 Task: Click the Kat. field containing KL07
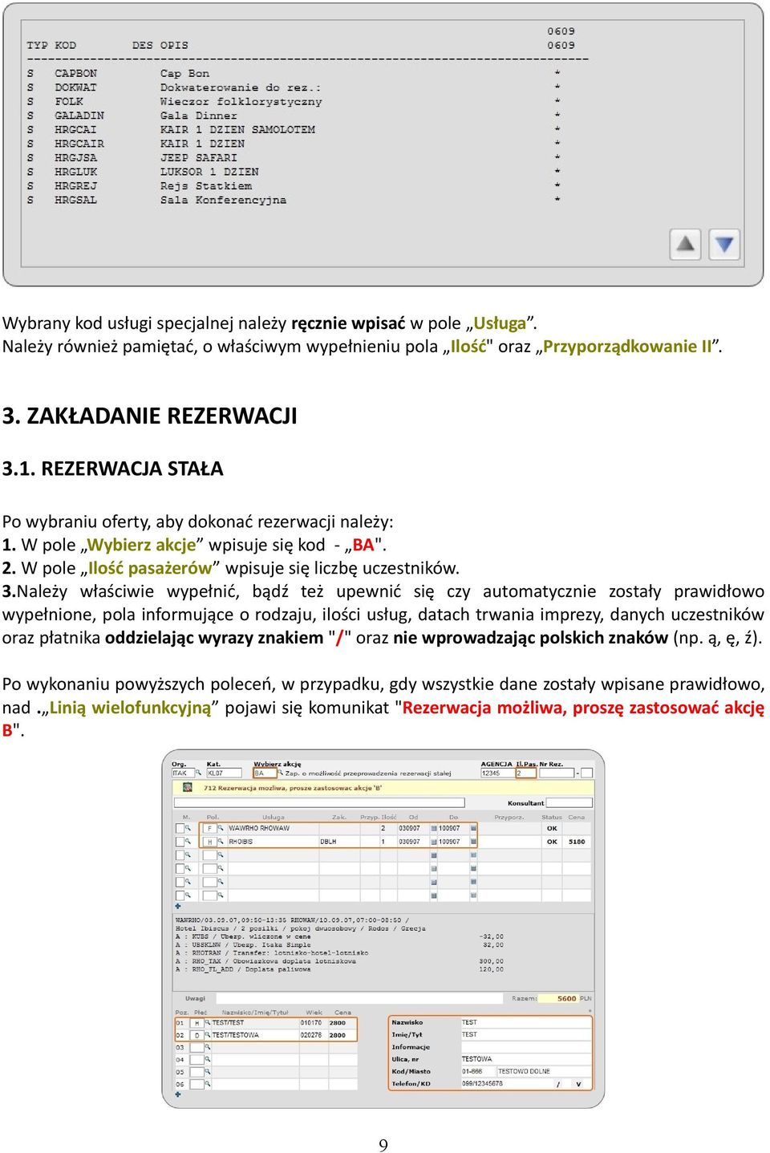coord(225,773)
